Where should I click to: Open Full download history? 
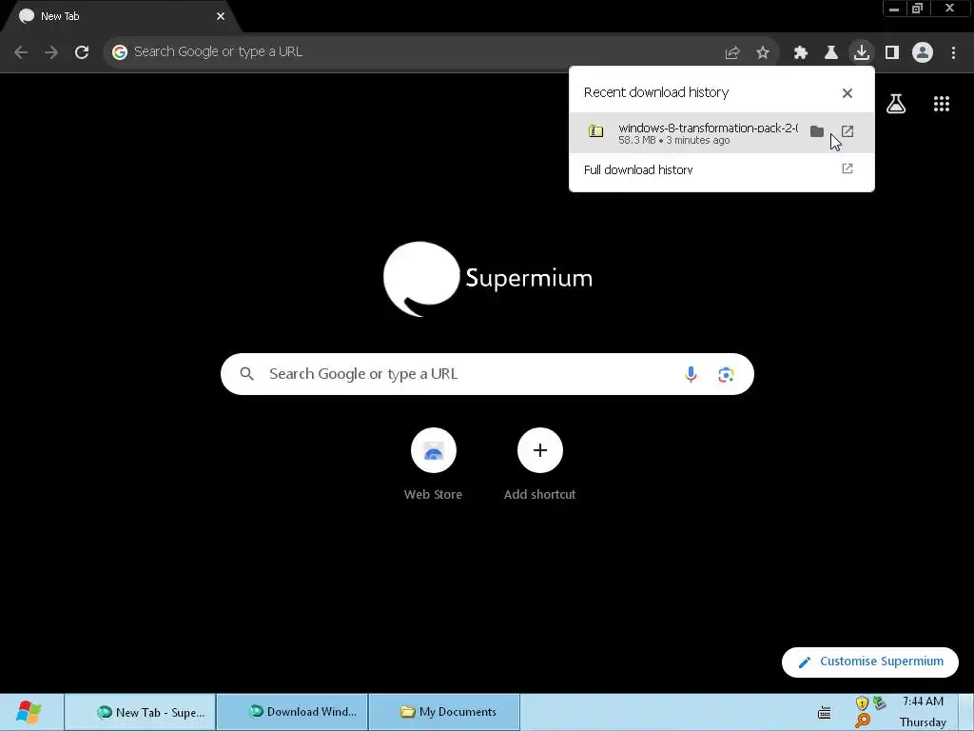722,169
